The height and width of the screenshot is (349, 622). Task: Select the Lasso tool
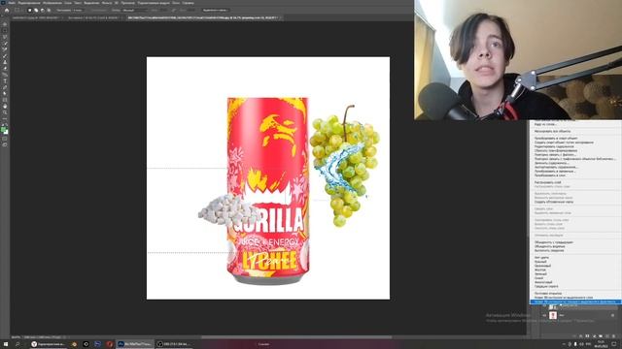point(5,37)
